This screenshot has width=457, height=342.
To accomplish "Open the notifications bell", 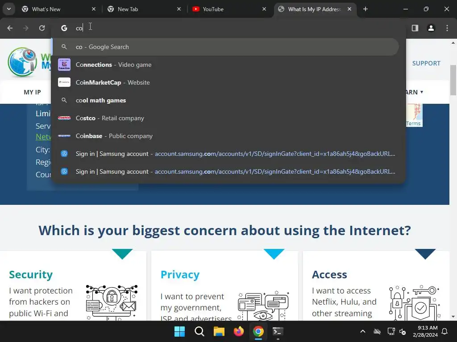I will 445,331.
